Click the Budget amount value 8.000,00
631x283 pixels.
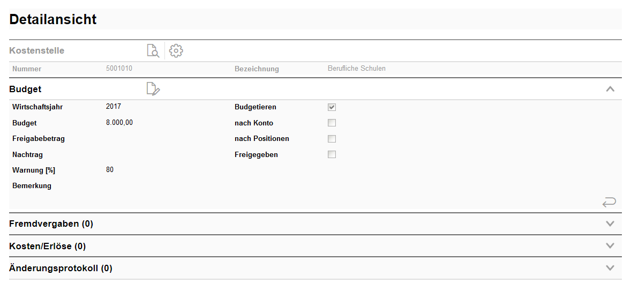[119, 123]
